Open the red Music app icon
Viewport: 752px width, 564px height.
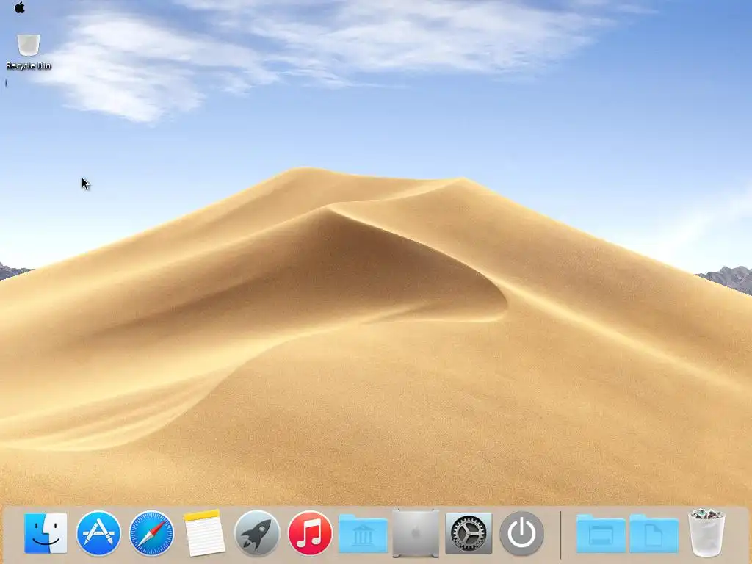[x=310, y=533]
